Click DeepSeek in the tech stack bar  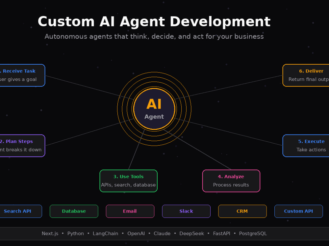click(x=191, y=234)
